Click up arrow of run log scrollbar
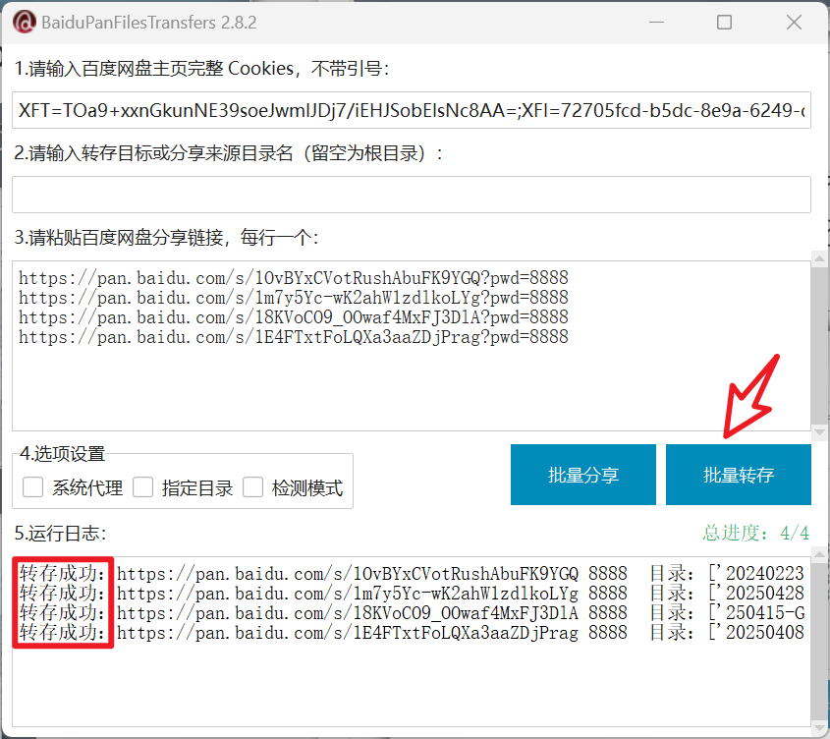 [x=817, y=562]
